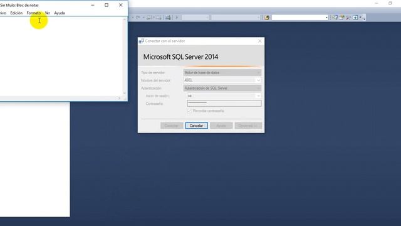Click the properties window icon in SSMS toolbar
The height and width of the screenshot is (226, 401).
(341, 18)
